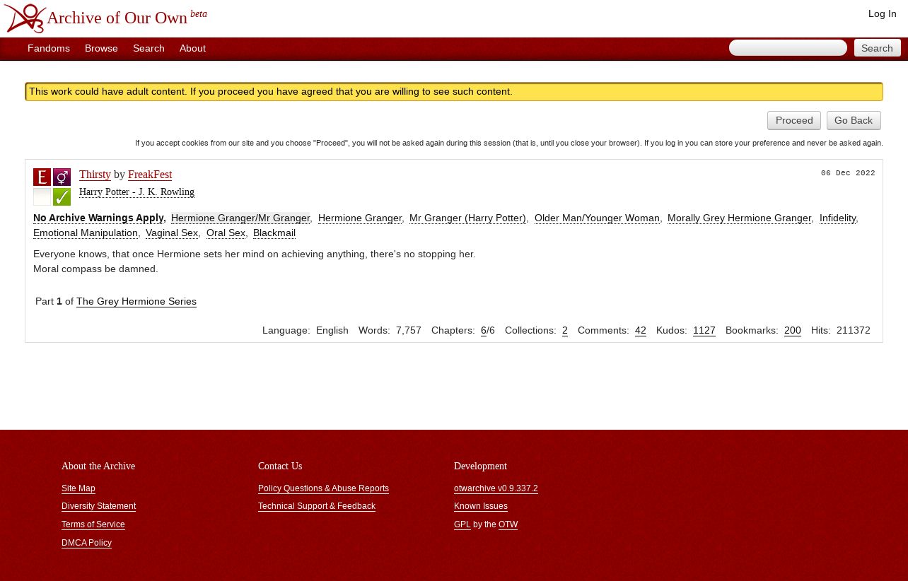The width and height of the screenshot is (908, 581).
Task: Click the Log In link
Action: pos(883,13)
